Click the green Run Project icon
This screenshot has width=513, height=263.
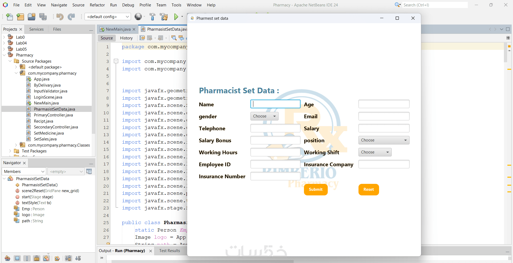click(x=176, y=17)
